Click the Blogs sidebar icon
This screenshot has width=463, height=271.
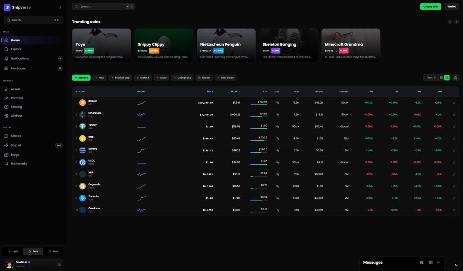click(7, 155)
